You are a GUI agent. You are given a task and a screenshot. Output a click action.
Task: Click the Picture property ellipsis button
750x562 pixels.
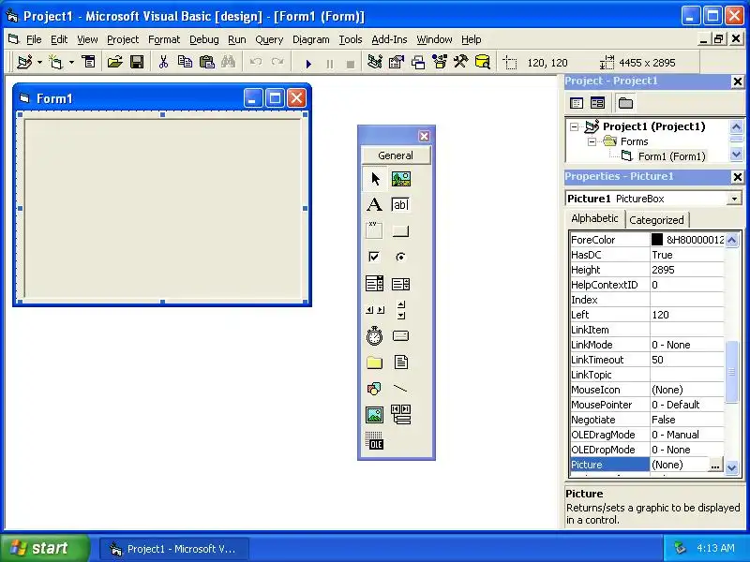[x=715, y=465]
